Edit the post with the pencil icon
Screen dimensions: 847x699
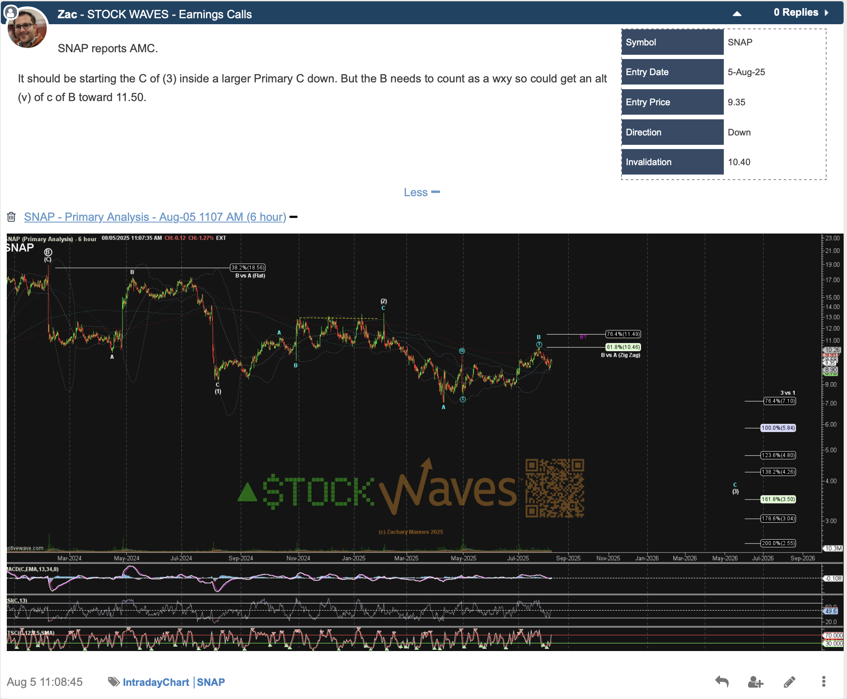pyautogui.click(x=789, y=682)
